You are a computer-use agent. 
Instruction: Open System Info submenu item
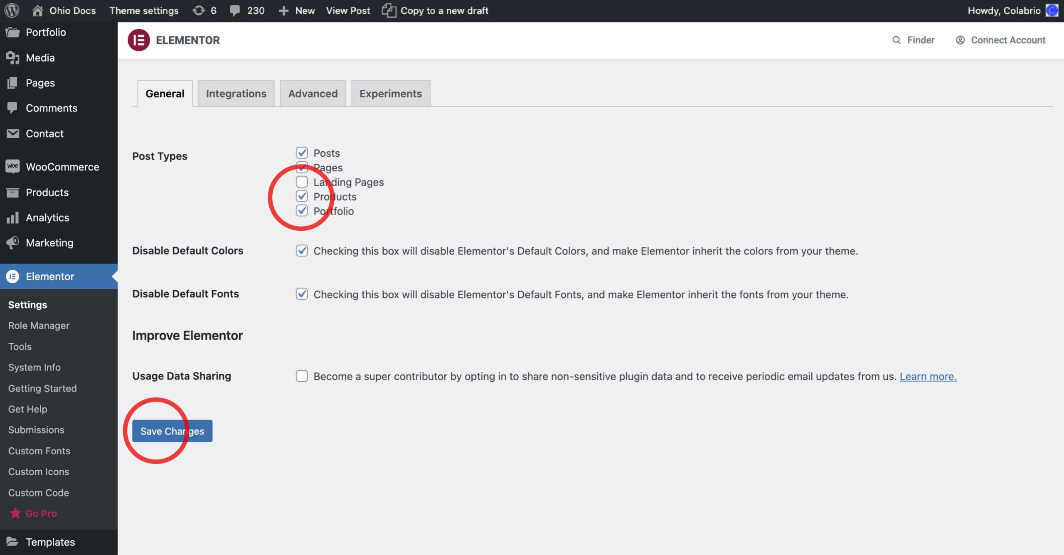34,367
